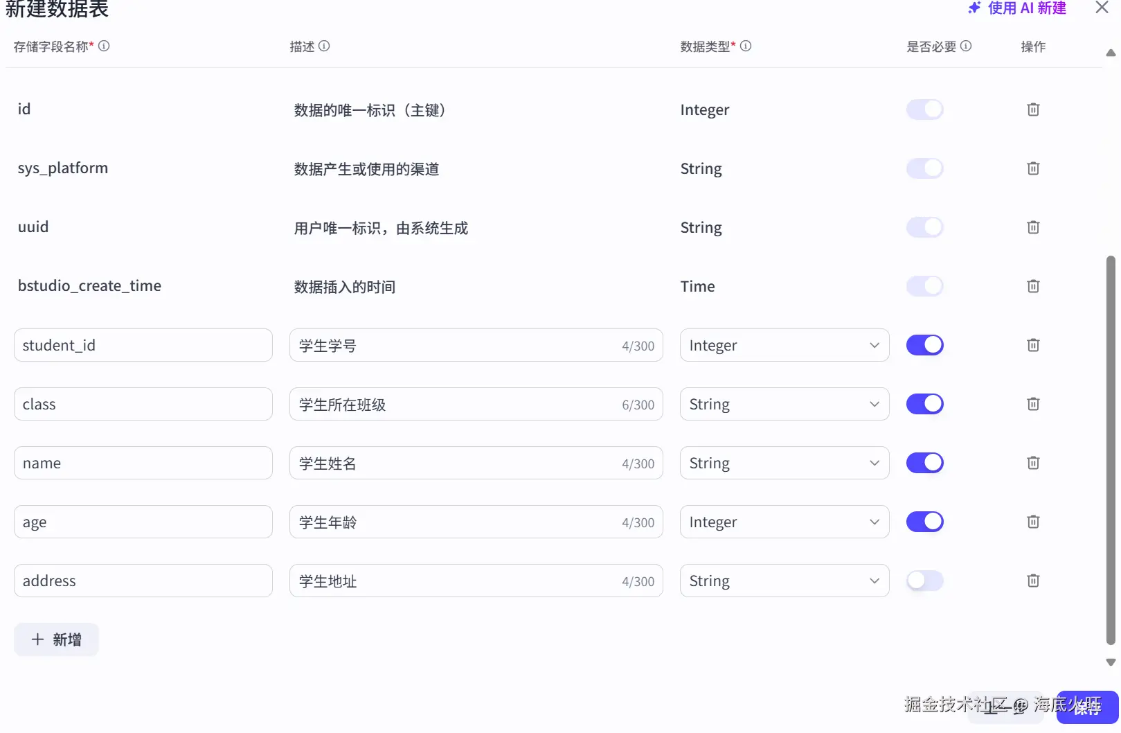Edit description 学生地址 input

click(x=476, y=581)
